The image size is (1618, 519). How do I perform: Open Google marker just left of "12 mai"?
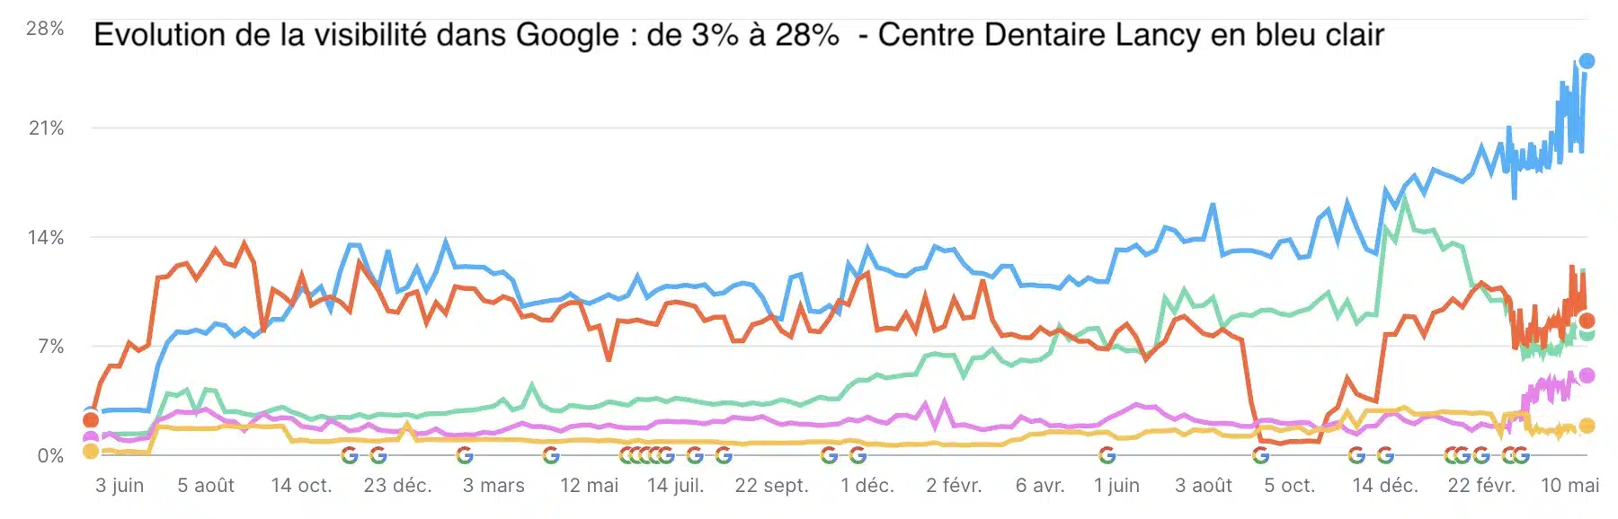pos(551,455)
